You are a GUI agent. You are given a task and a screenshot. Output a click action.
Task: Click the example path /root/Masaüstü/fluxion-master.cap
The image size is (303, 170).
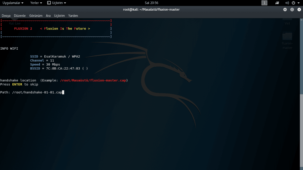(93, 80)
